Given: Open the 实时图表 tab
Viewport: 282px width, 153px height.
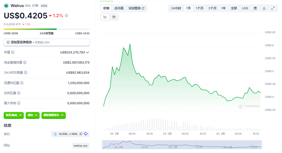Looking at the screenshot, I should (x=136, y=8).
